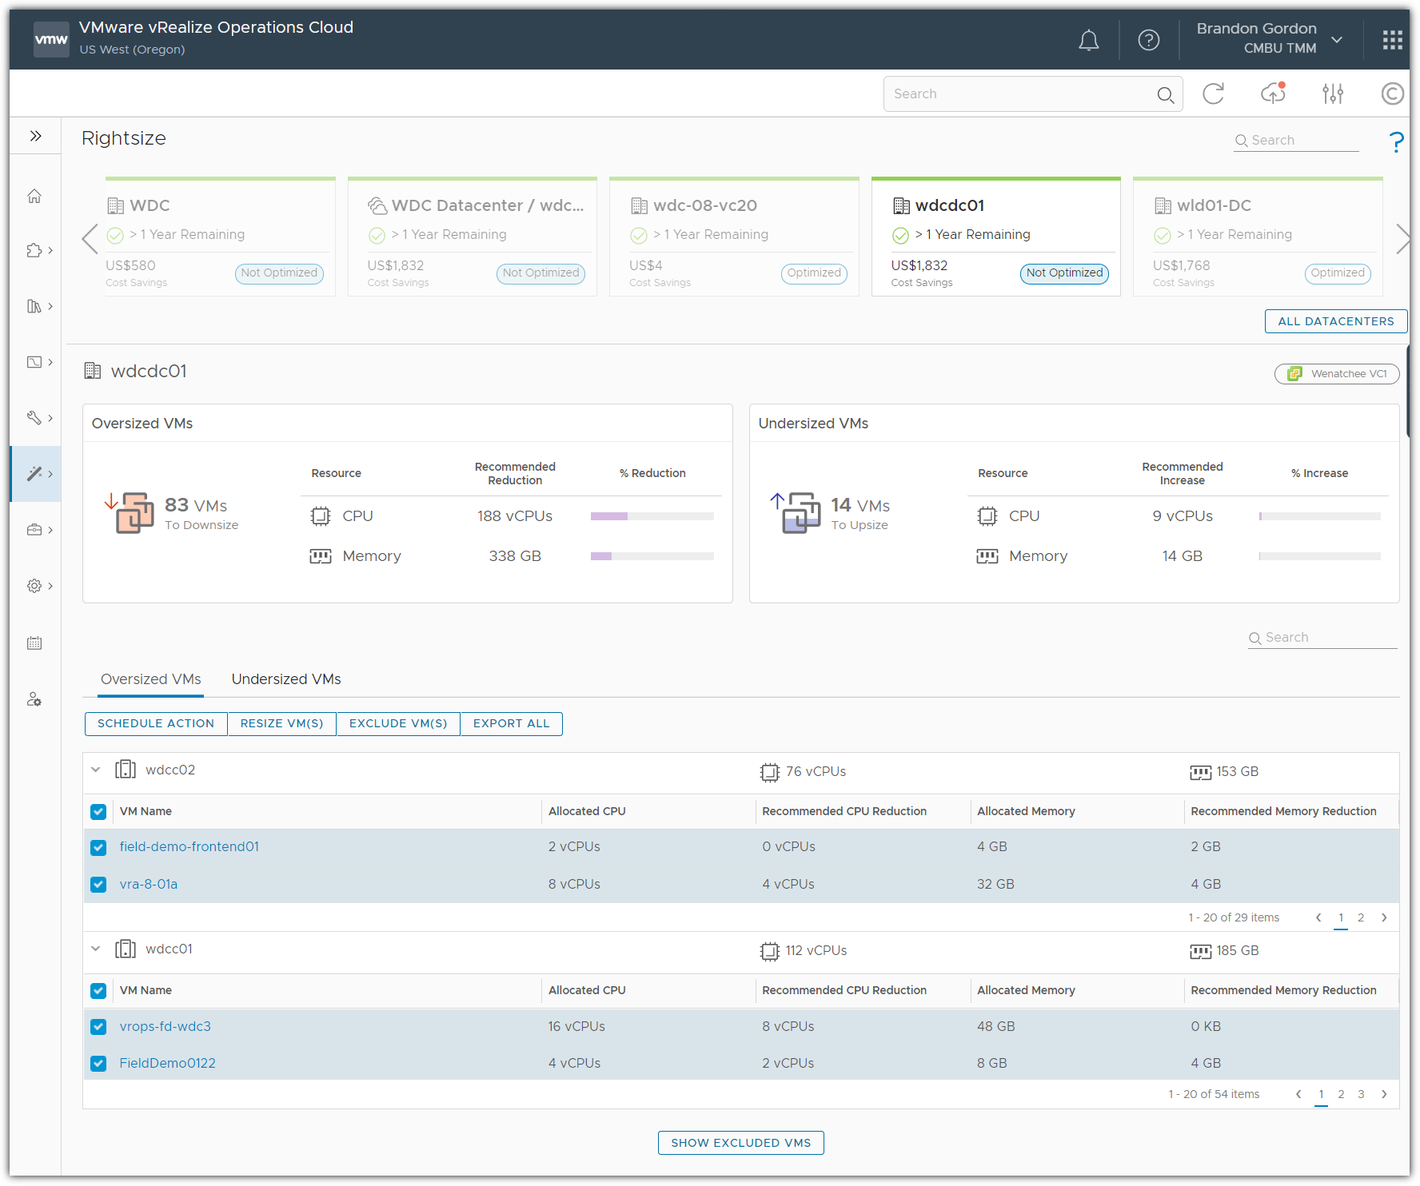This screenshot has height=1186, width=1420.
Task: Click the wdcc02 cluster icon
Action: point(126,770)
